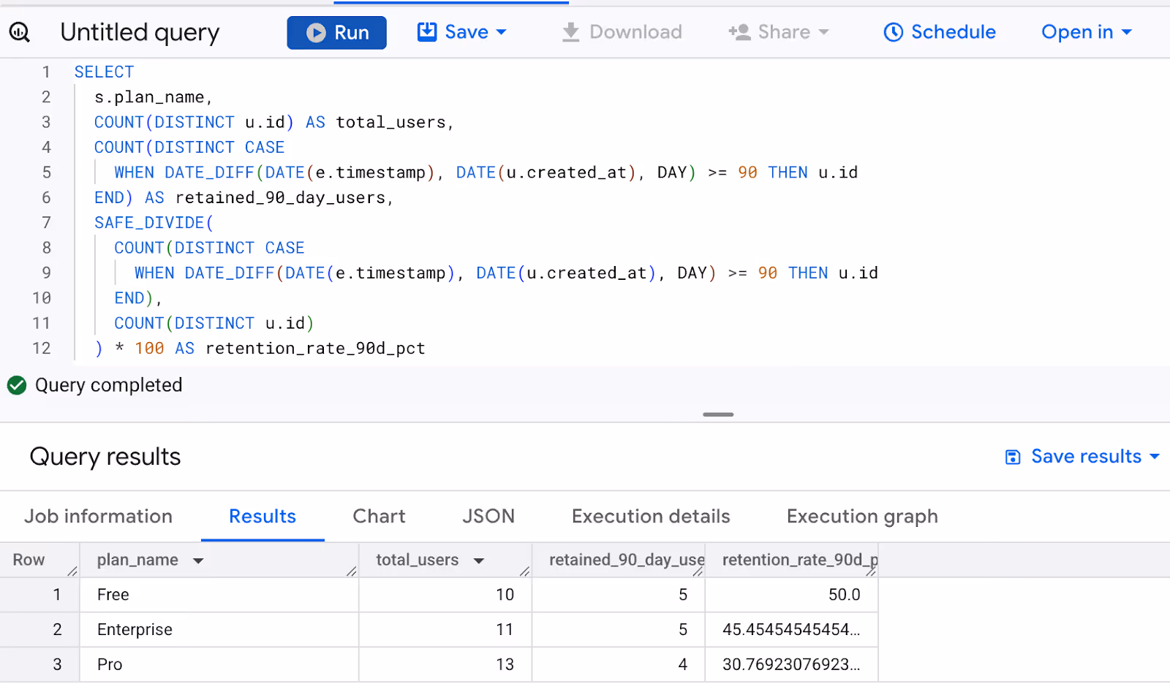Expand the Share dropdown arrow

823,32
